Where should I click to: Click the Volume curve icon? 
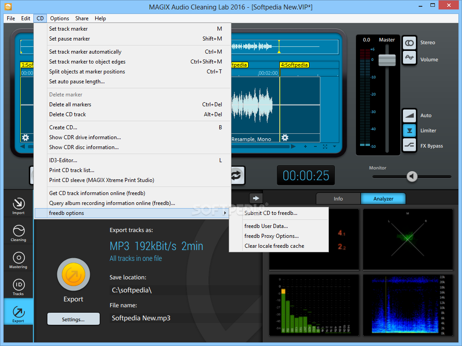point(409,58)
